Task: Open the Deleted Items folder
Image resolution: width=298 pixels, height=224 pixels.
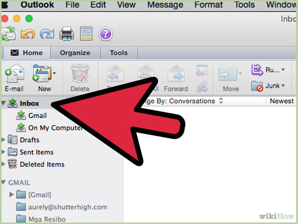Action: click(x=36, y=164)
